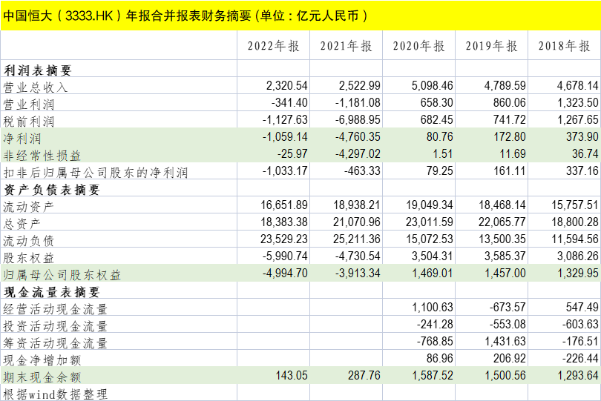Select the 营业总收入 row label
The image size is (601, 401).
pyautogui.click(x=36, y=87)
